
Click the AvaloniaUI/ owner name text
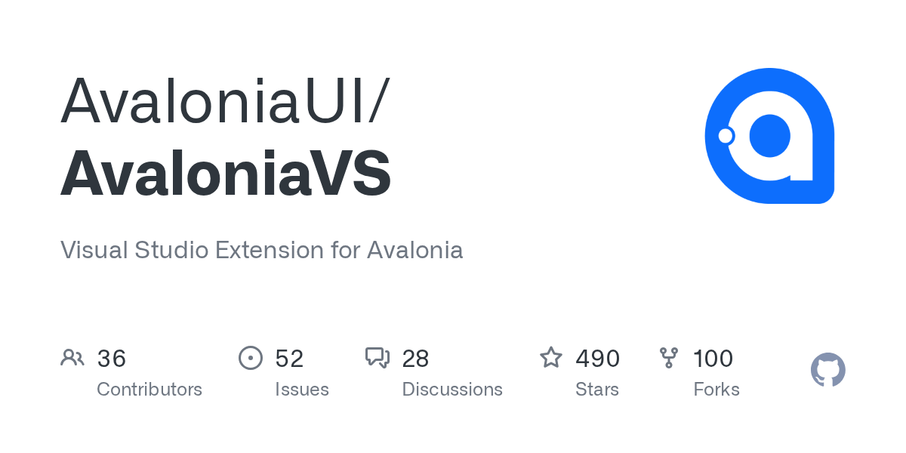(x=225, y=100)
